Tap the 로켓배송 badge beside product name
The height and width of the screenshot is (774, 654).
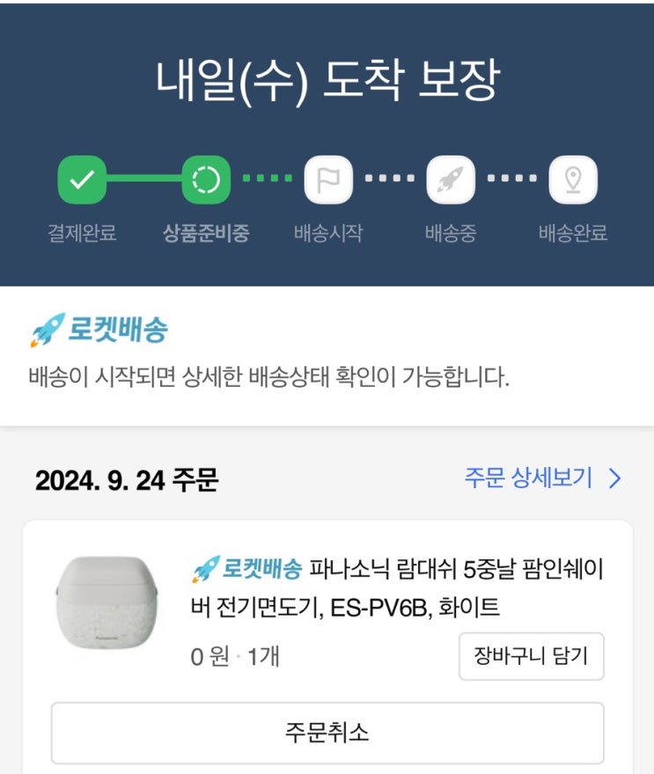[x=247, y=569]
